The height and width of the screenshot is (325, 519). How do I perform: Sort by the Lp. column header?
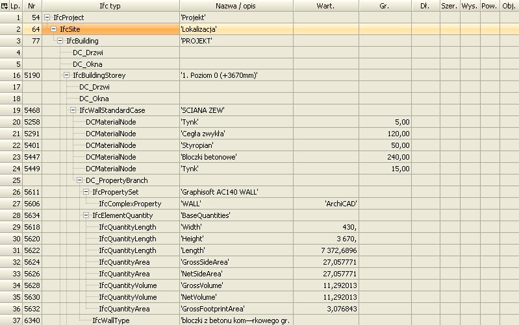[x=15, y=6]
